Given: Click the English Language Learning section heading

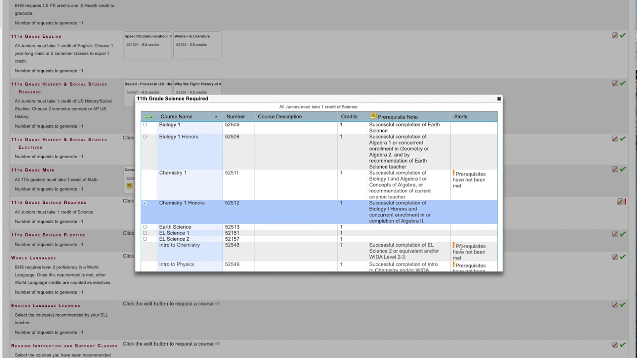Looking at the screenshot, I should click(x=46, y=306).
